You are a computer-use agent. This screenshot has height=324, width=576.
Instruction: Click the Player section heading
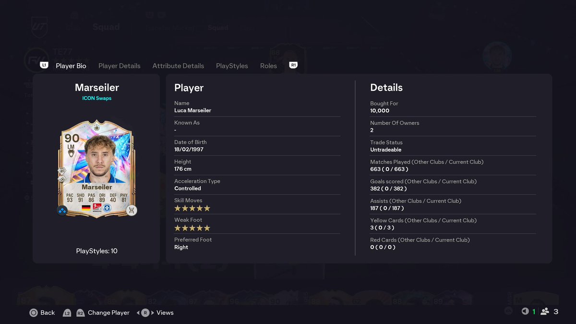click(x=189, y=88)
